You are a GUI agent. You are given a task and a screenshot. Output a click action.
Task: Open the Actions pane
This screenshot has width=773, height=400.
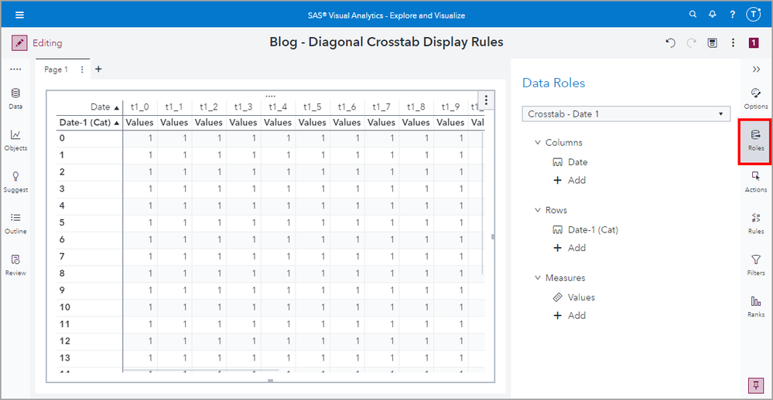(756, 182)
